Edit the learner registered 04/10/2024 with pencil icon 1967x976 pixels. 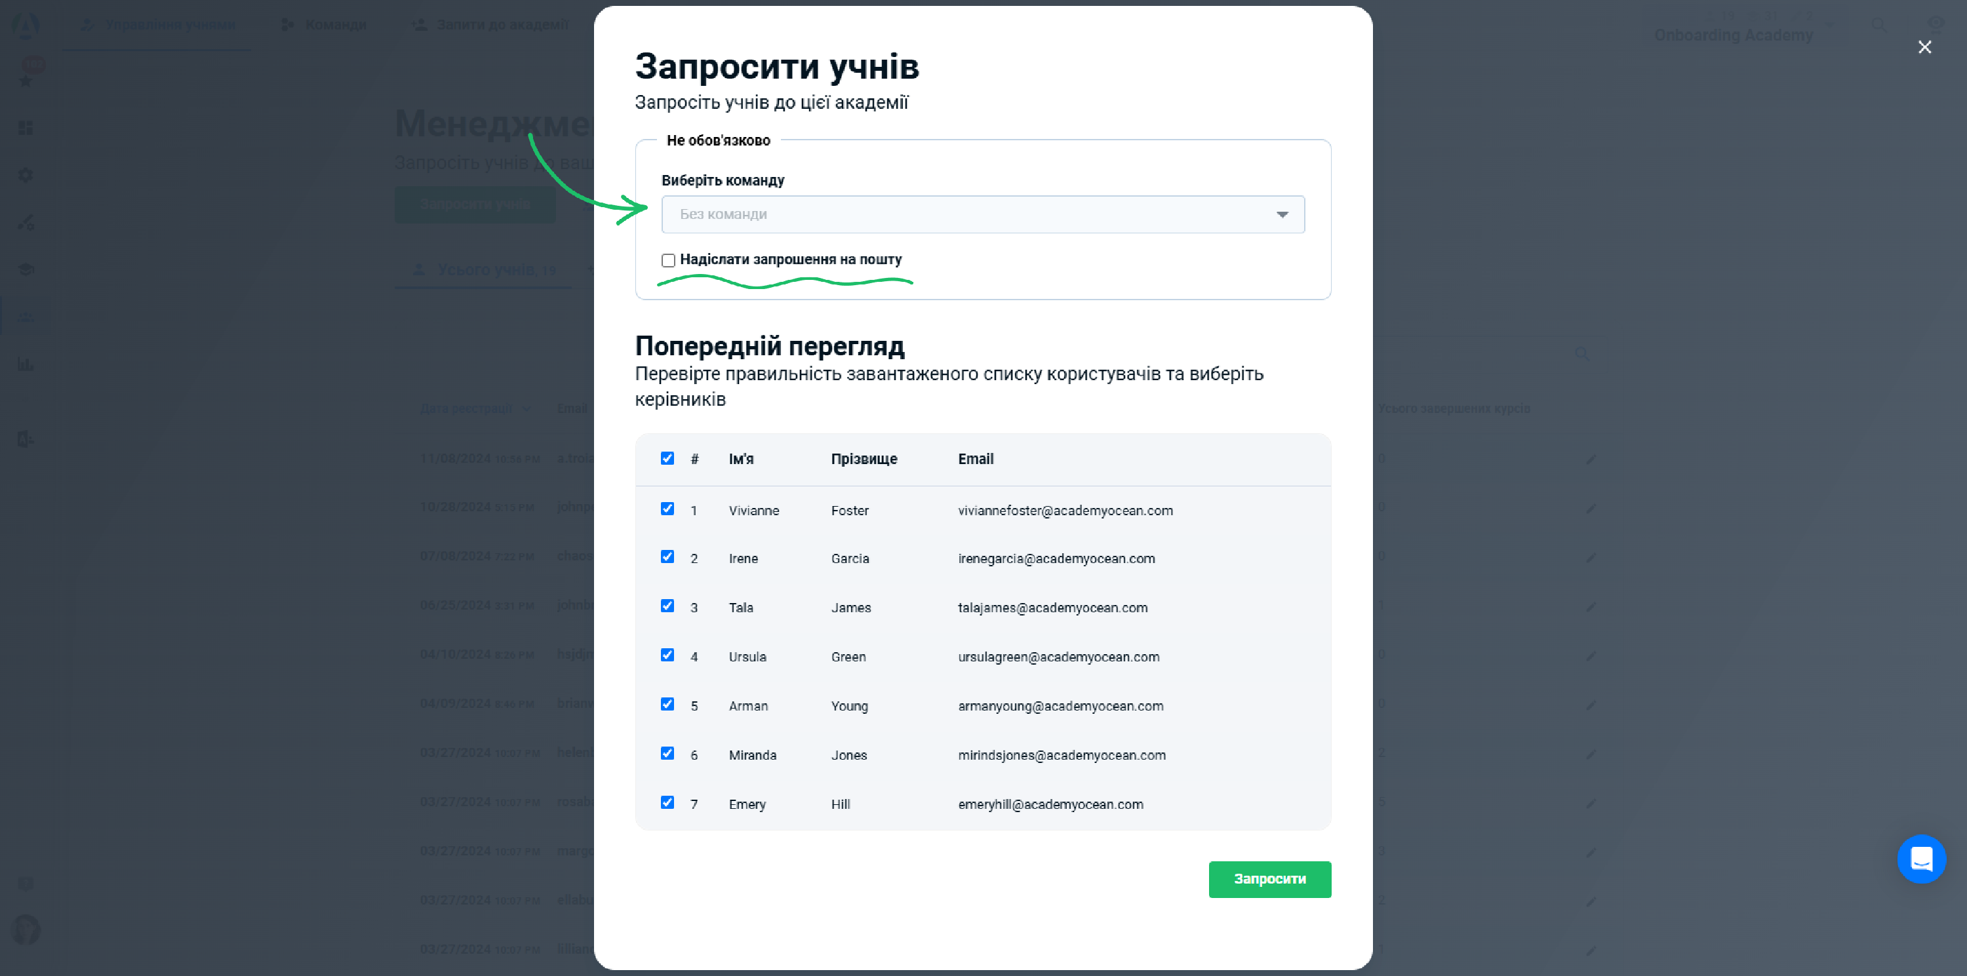point(1591,655)
